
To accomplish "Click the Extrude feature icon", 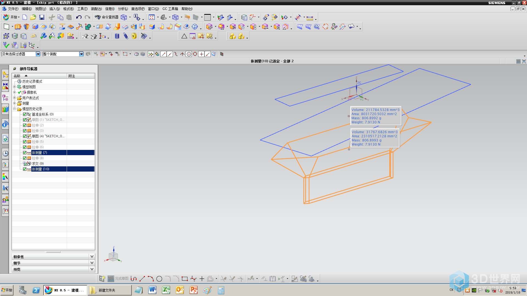I will [18, 27].
